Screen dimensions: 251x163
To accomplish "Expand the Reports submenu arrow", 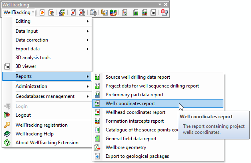I will tap(88, 77).
